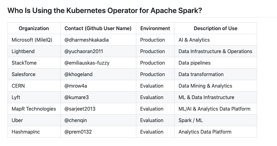
Task: Click the 'Lightbend' organization cell
Action: click(34, 51)
